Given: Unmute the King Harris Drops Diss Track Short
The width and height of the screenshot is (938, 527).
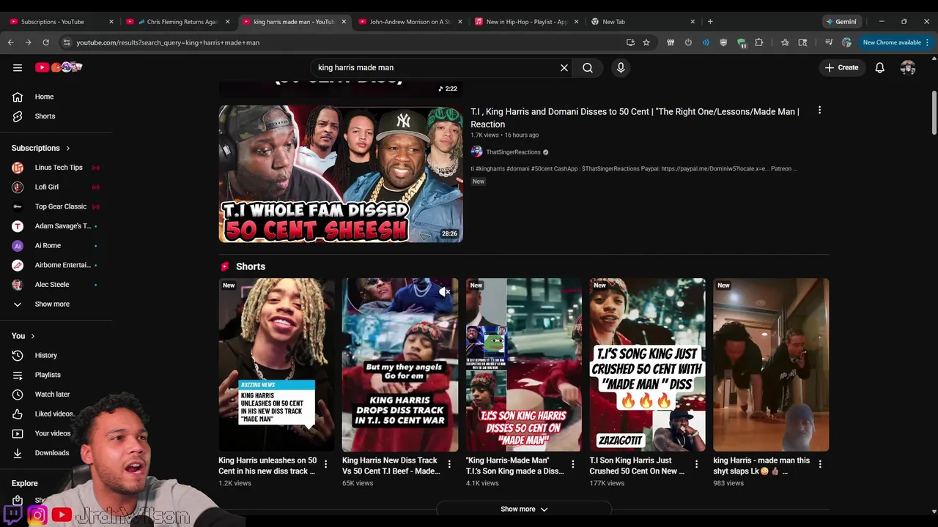Looking at the screenshot, I should tap(444, 291).
